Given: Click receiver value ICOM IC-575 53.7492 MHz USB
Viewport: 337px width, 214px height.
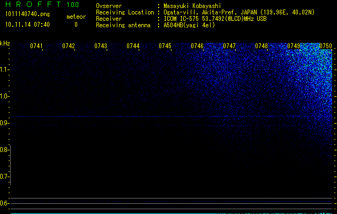Looking at the screenshot, I should pyautogui.click(x=215, y=19).
